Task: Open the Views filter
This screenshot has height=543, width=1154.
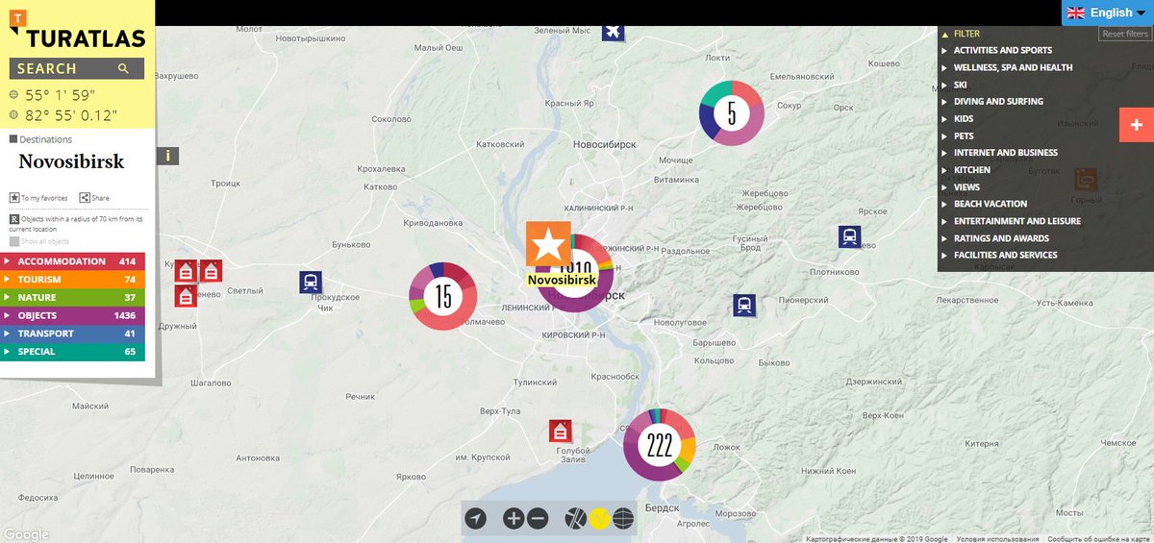Action: (x=966, y=187)
